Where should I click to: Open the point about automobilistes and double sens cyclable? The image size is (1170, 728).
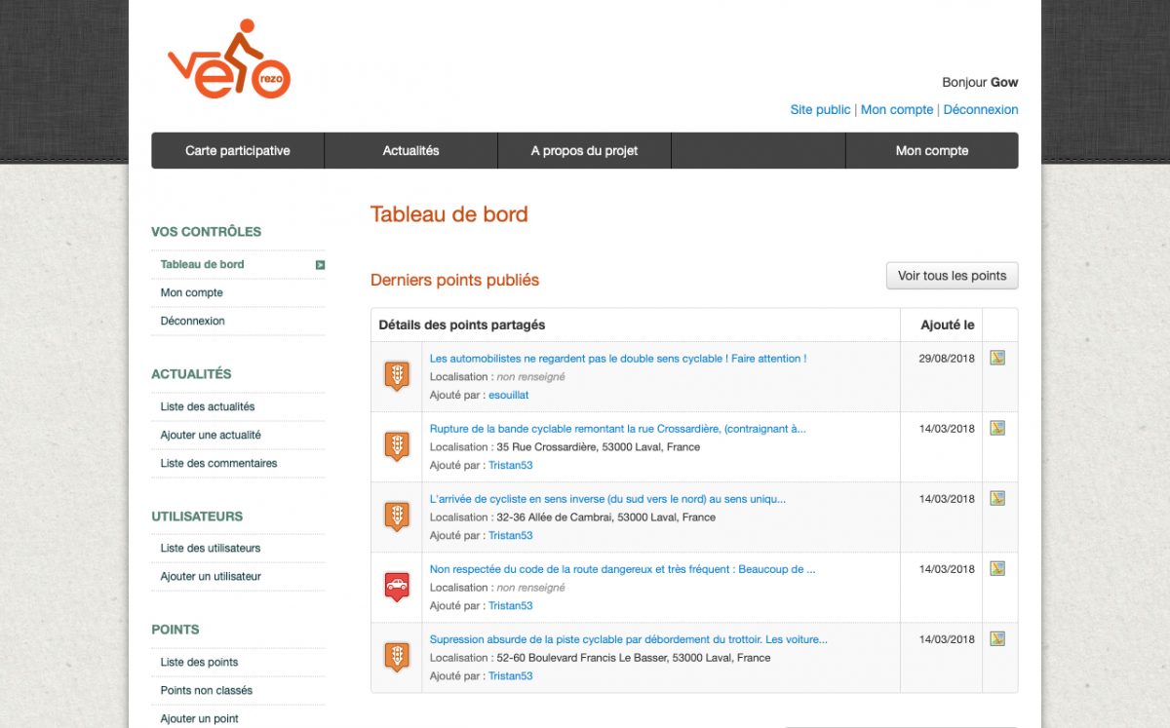[x=617, y=359]
